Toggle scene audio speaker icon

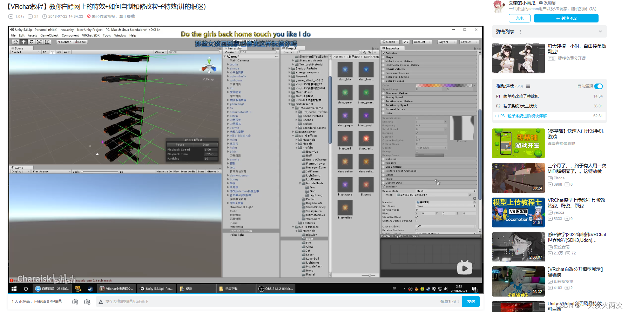click(x=59, y=52)
